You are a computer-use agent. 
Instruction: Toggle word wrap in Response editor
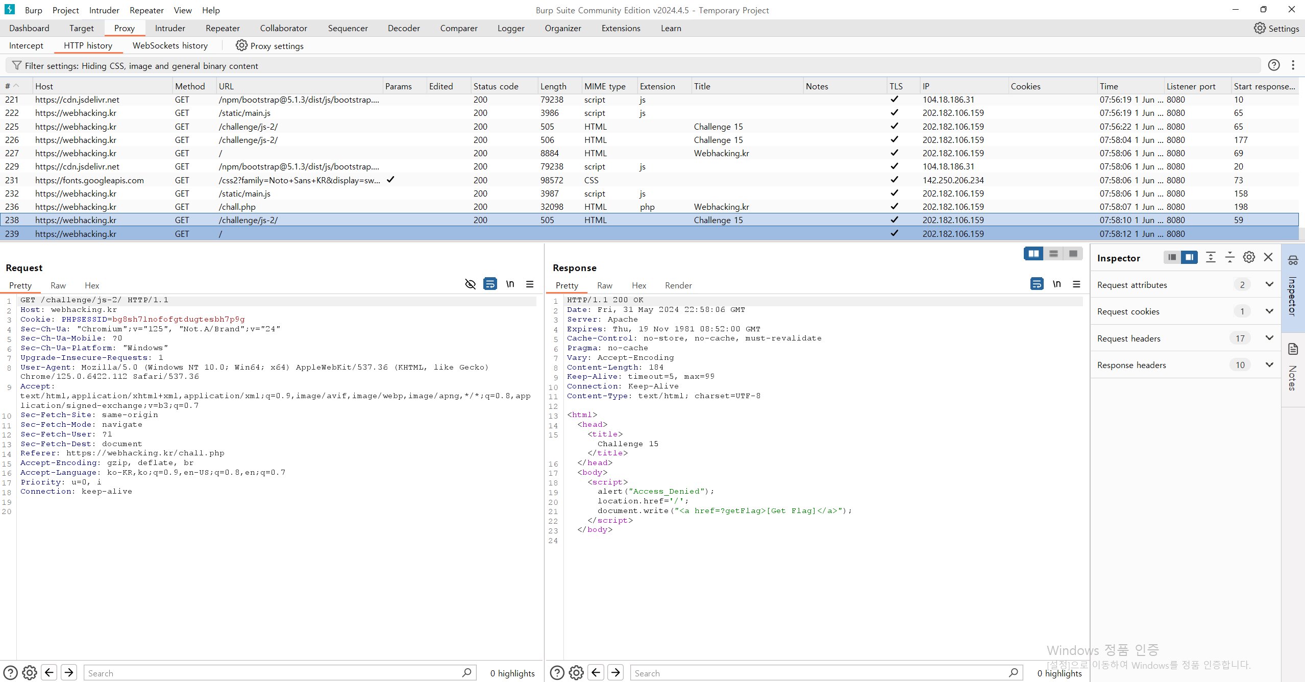(x=1037, y=284)
